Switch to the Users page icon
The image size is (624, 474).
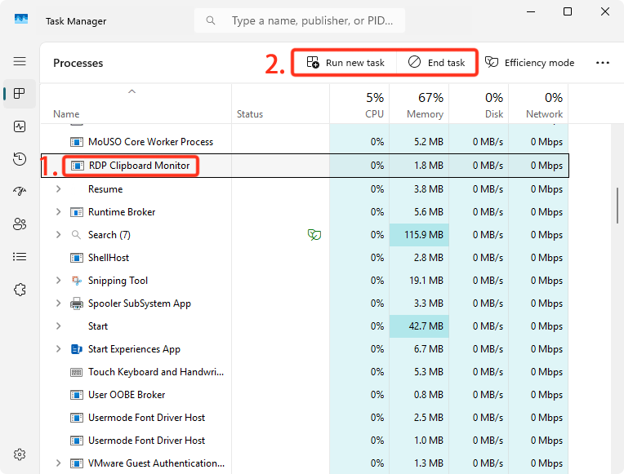[x=20, y=224]
